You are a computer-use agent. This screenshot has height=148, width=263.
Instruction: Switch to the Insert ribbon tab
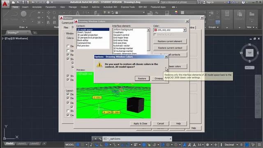pos(25,7)
